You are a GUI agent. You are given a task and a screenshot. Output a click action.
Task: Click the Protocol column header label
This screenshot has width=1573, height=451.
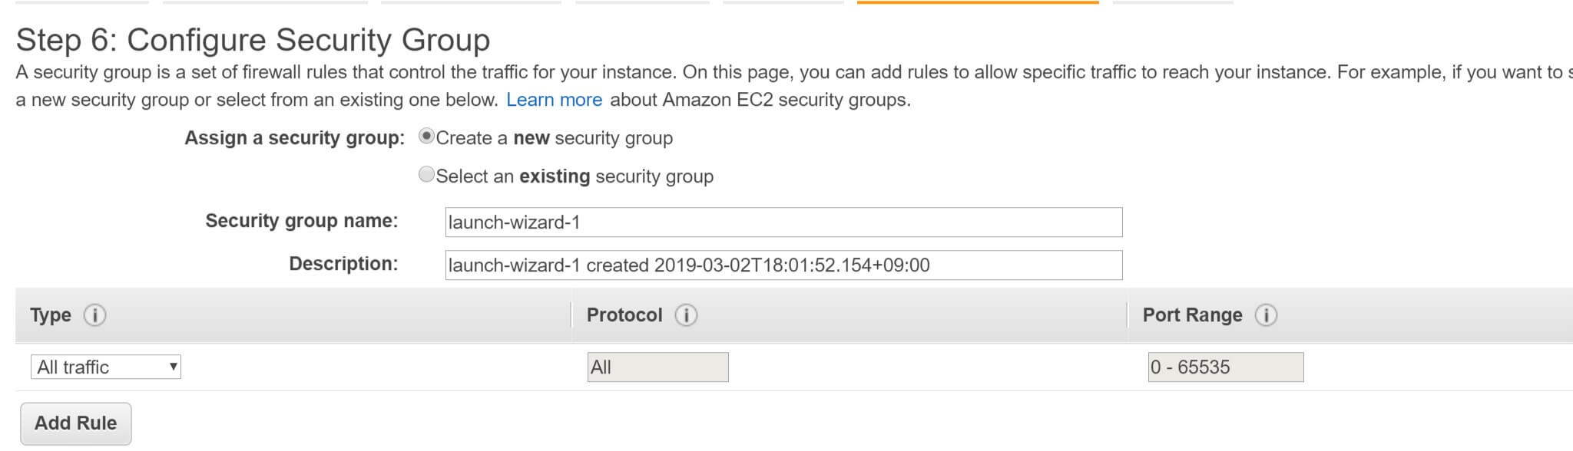click(x=624, y=315)
